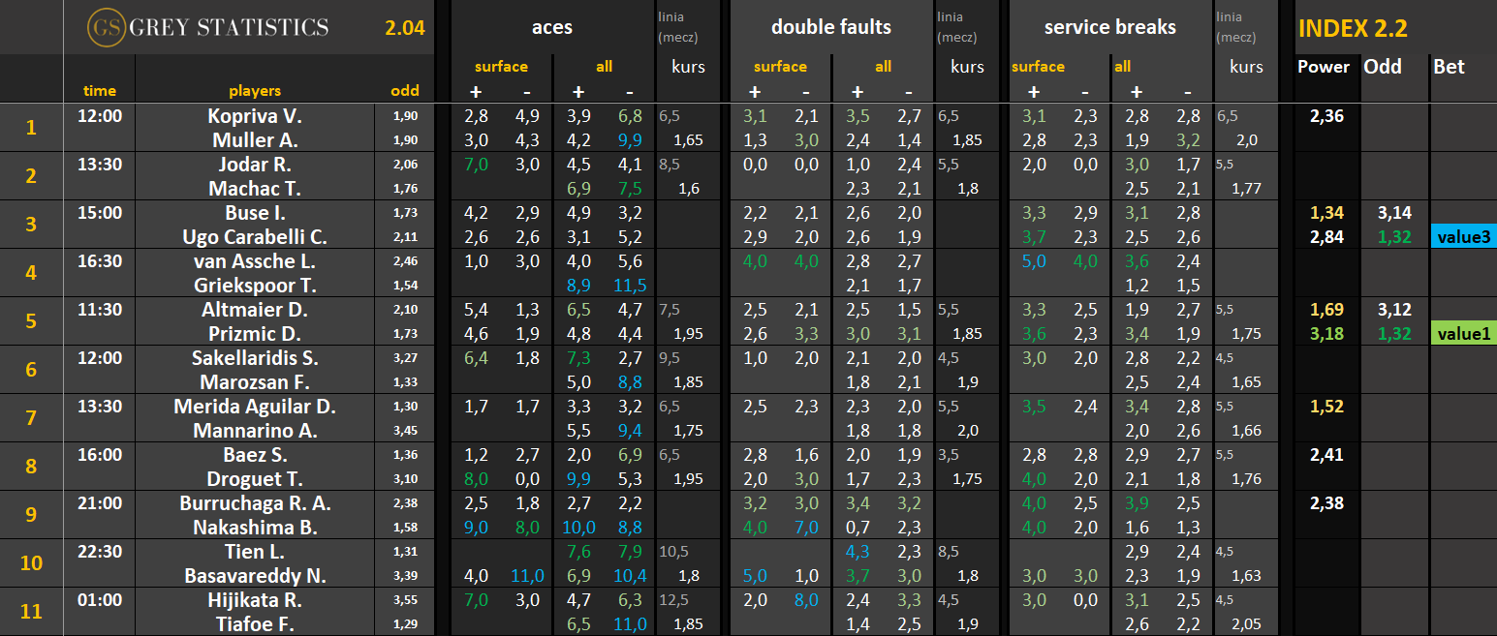Click the Bet column header
Image resolution: width=1497 pixels, height=636 pixels.
pyautogui.click(x=1449, y=67)
